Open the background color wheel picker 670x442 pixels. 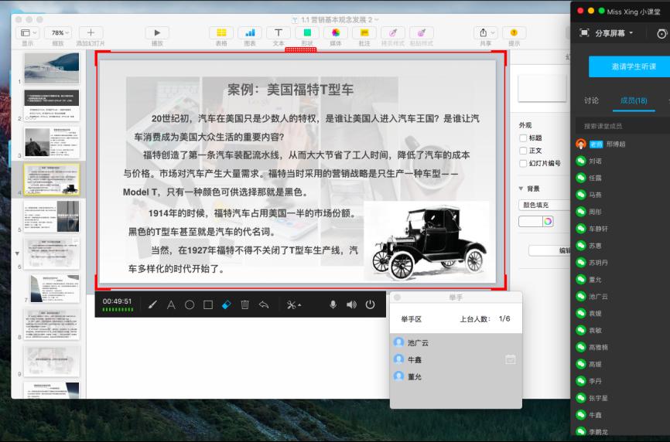549,221
